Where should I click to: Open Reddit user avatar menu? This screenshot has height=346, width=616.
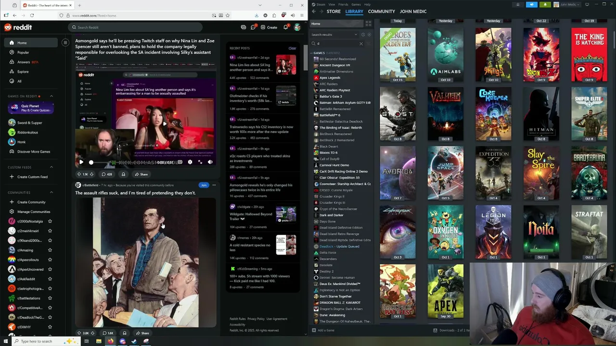click(x=297, y=27)
